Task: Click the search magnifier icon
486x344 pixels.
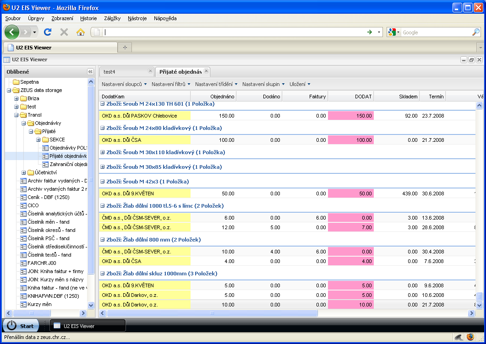Action: [476, 32]
